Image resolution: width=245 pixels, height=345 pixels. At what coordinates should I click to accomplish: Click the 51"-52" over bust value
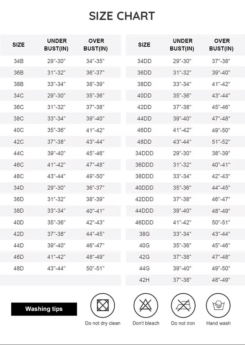pyautogui.click(x=221, y=142)
